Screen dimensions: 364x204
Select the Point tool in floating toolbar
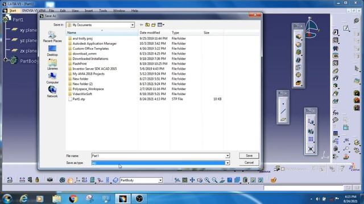click(283, 104)
